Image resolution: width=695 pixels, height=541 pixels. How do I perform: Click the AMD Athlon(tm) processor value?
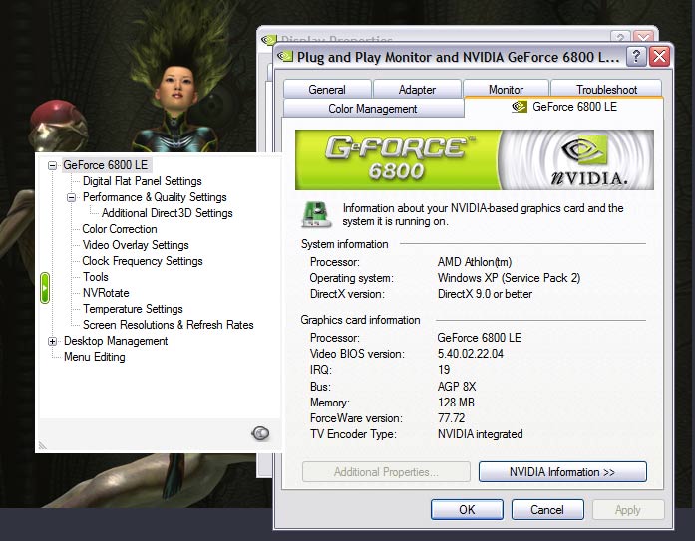[x=475, y=262]
